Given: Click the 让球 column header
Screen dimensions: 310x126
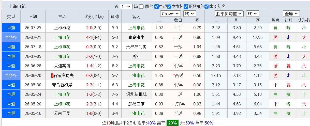Looking at the screenshot, I should (x=288, y=20).
